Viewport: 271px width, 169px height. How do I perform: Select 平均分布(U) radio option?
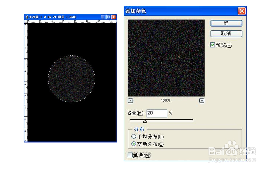click(x=134, y=137)
